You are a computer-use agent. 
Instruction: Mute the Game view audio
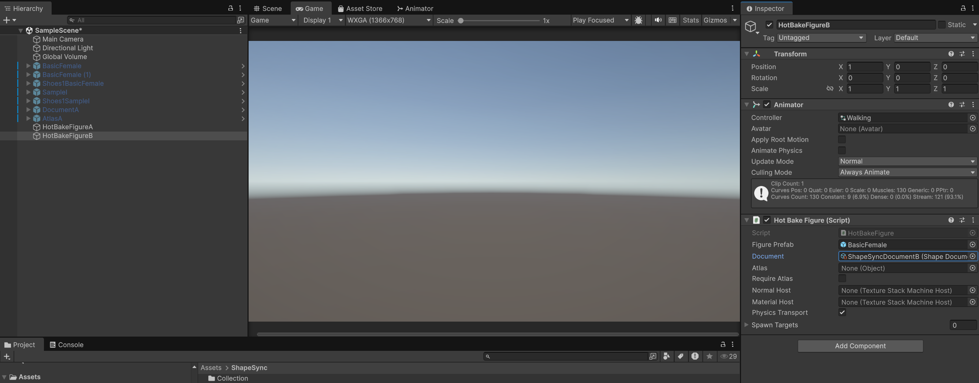pyautogui.click(x=658, y=20)
